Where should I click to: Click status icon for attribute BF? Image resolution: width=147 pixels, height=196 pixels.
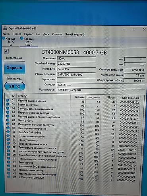(8, 151)
